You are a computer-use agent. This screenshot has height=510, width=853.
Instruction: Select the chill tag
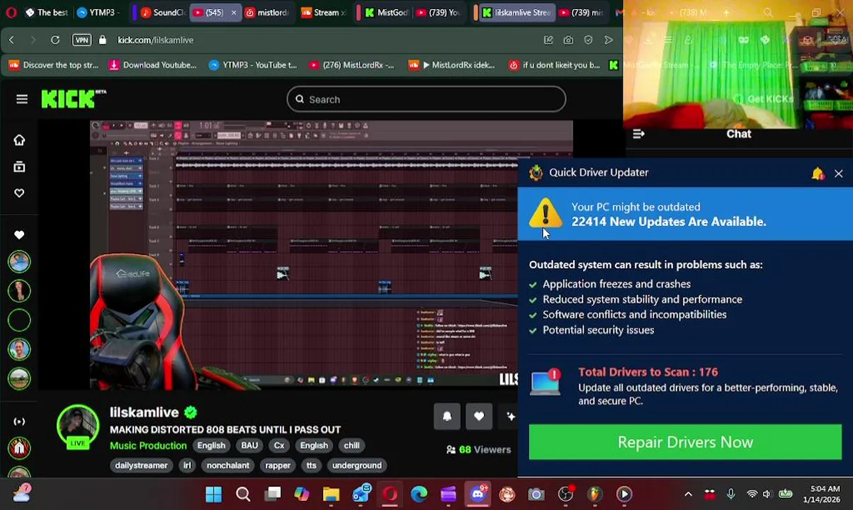point(351,446)
